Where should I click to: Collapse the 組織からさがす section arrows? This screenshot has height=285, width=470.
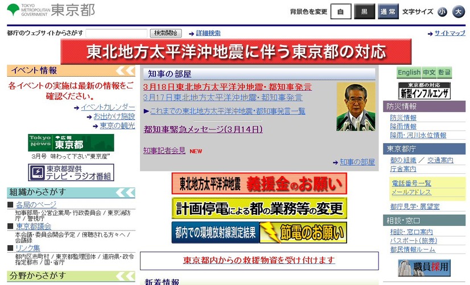(x=126, y=192)
